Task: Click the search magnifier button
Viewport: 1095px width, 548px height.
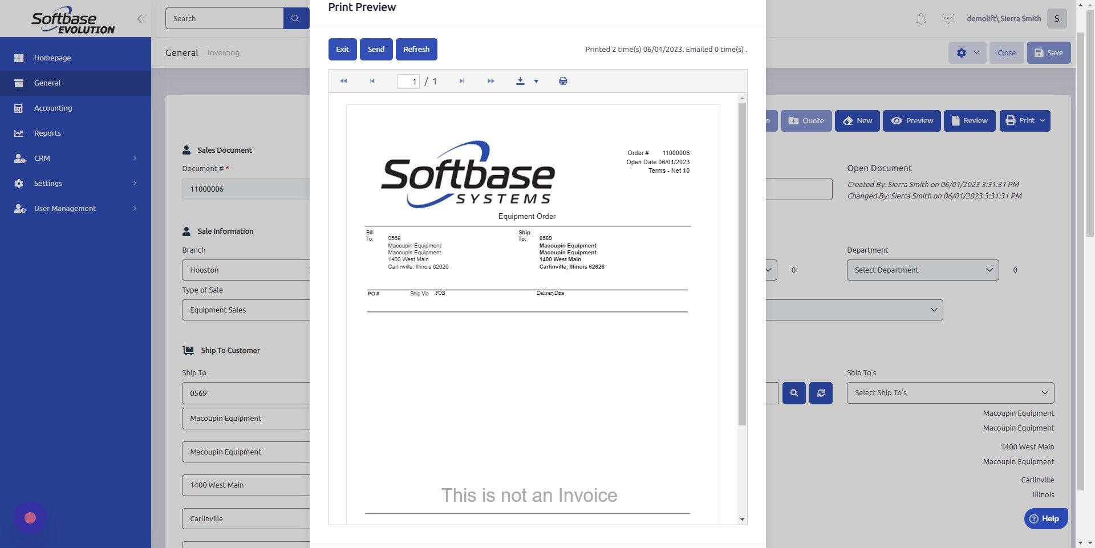Action: (x=295, y=18)
